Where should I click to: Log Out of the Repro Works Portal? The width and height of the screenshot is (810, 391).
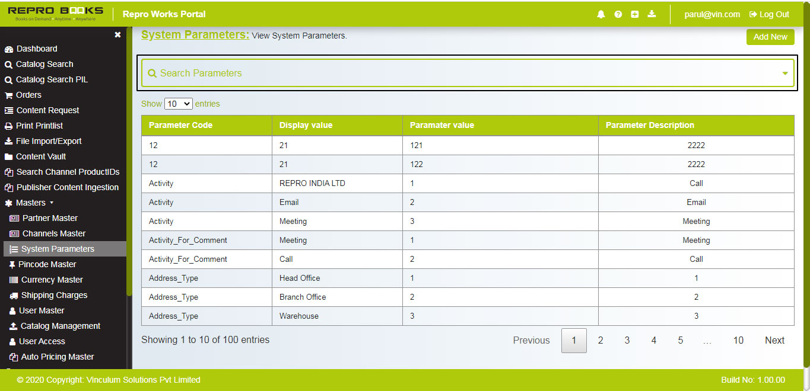pyautogui.click(x=768, y=14)
